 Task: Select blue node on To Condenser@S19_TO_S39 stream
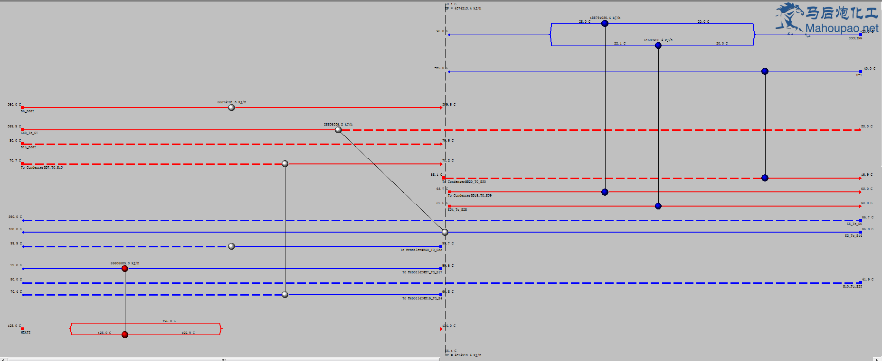605,192
